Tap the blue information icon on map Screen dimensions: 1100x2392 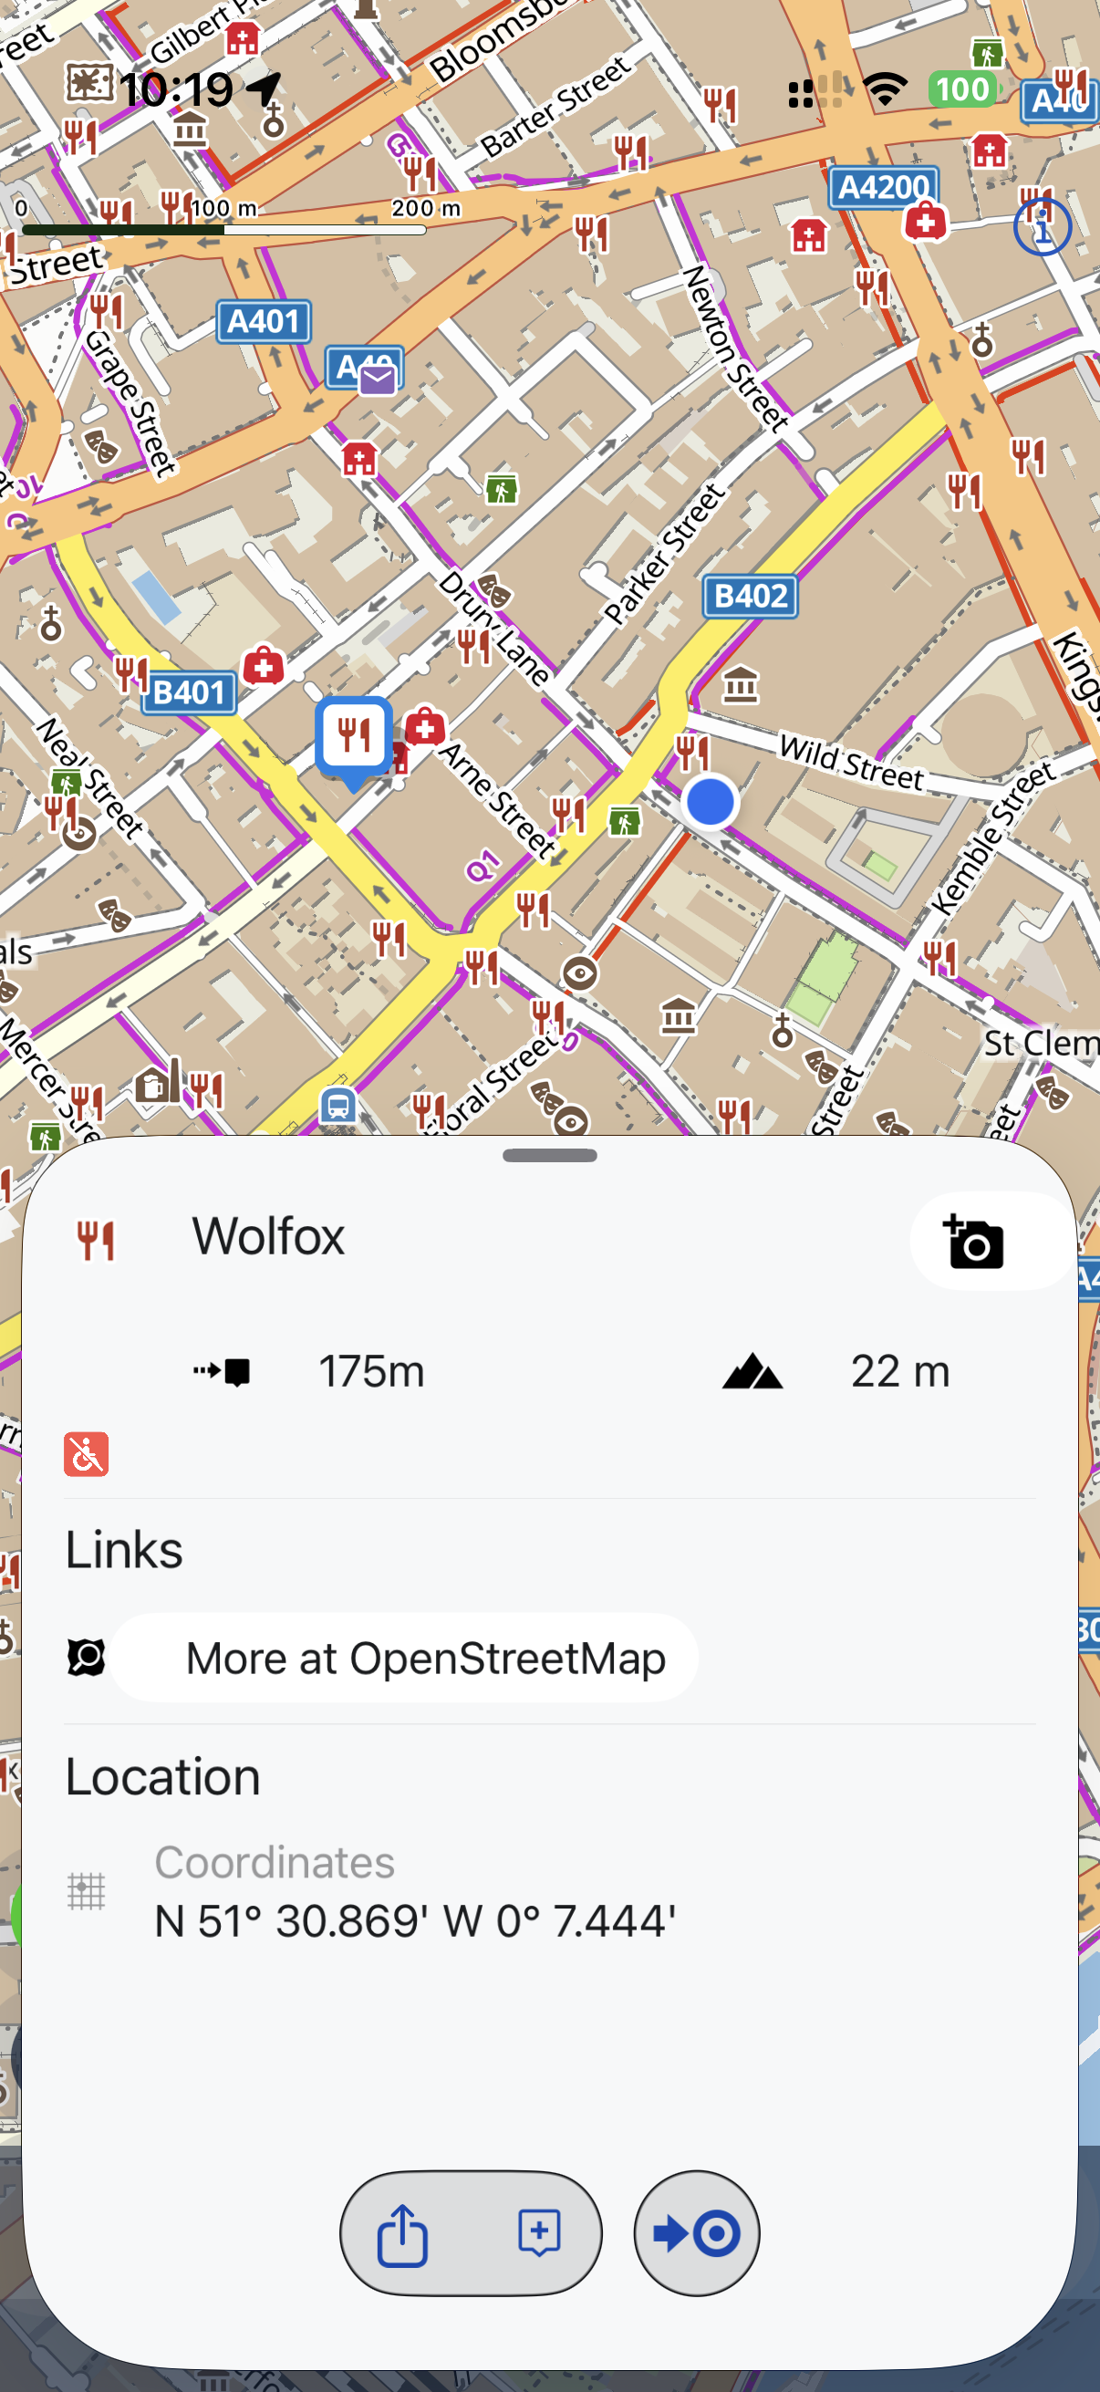pyautogui.click(x=1042, y=226)
